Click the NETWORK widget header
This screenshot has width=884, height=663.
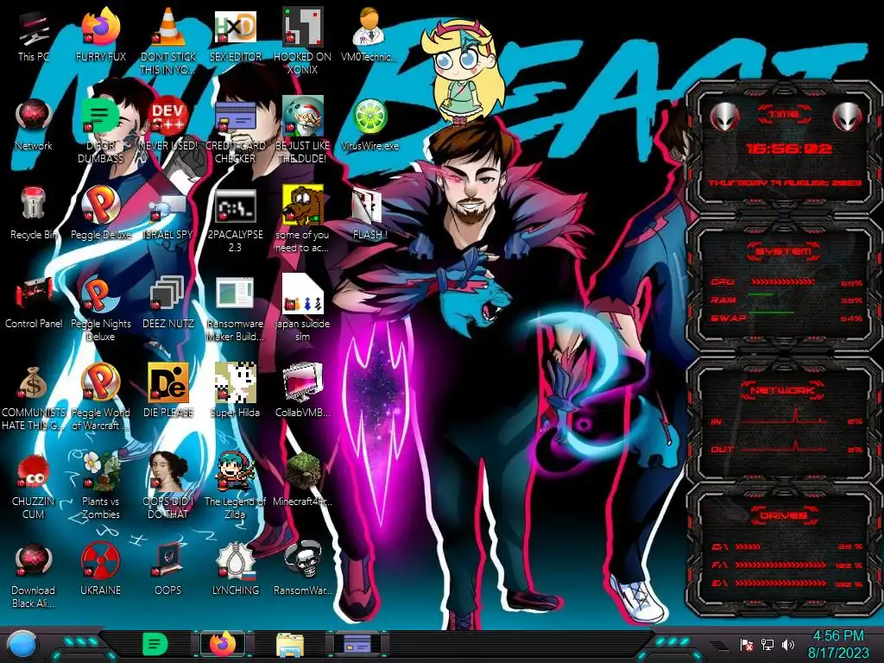(782, 390)
